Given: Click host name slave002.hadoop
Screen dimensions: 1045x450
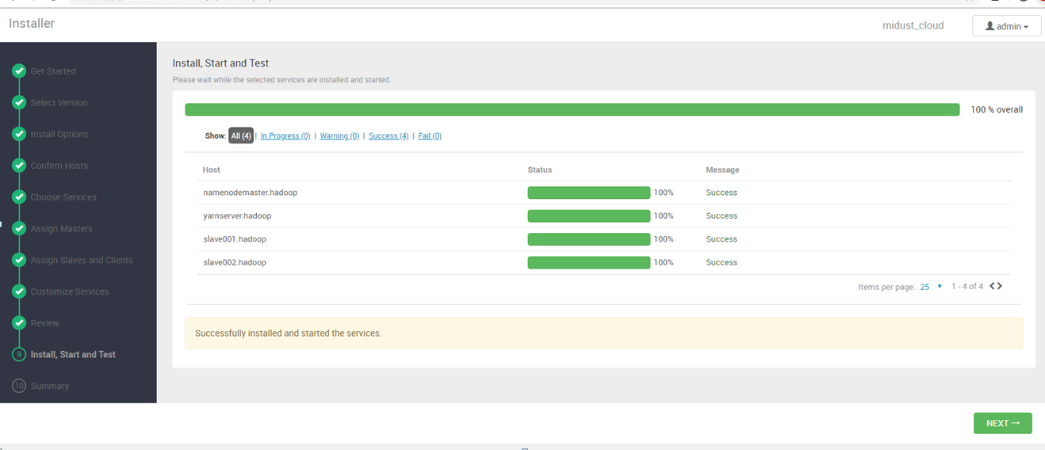Looking at the screenshot, I should tap(235, 262).
